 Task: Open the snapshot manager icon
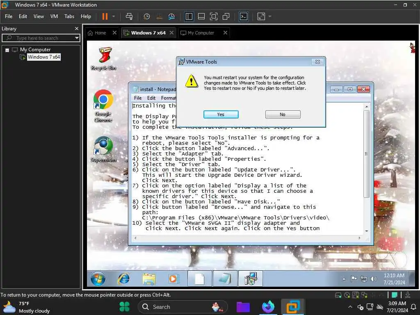171,16
